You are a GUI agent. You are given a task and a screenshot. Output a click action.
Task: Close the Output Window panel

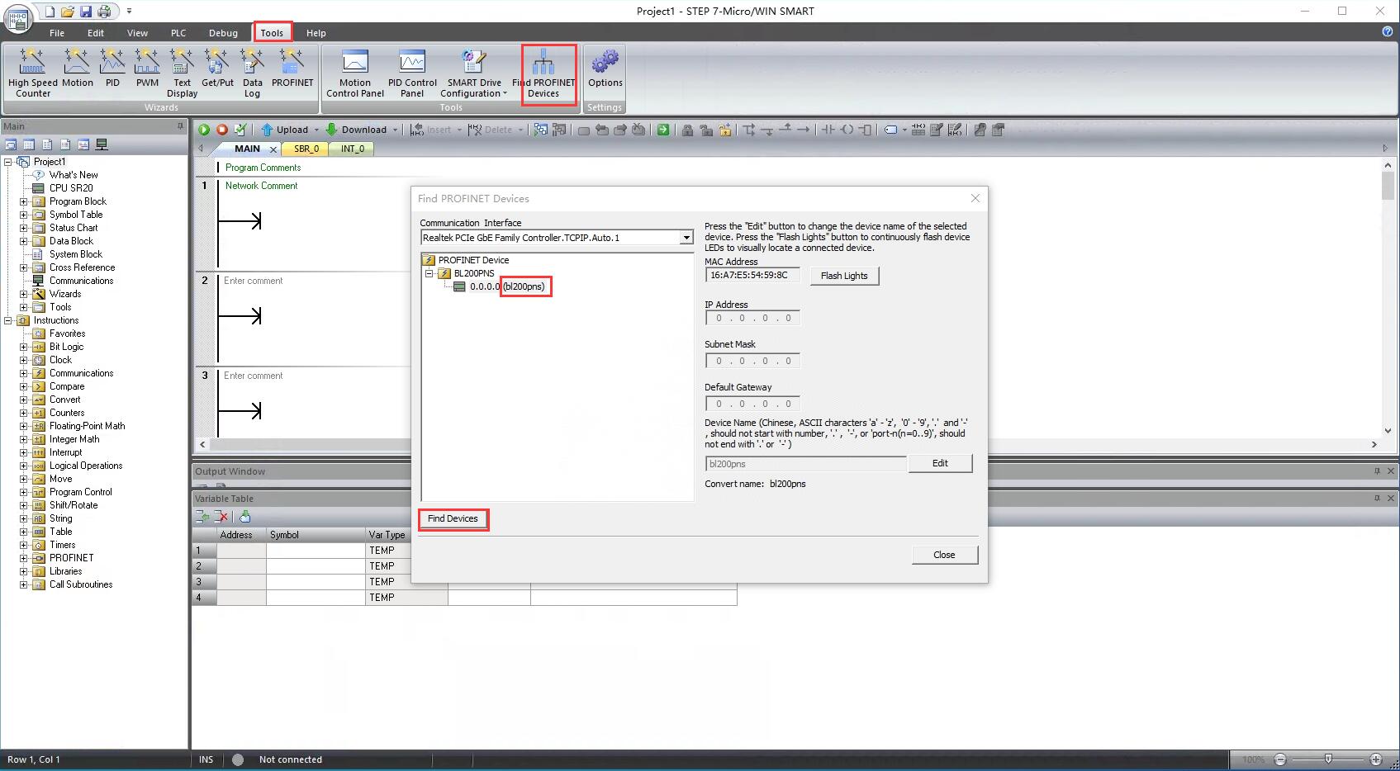click(1391, 471)
